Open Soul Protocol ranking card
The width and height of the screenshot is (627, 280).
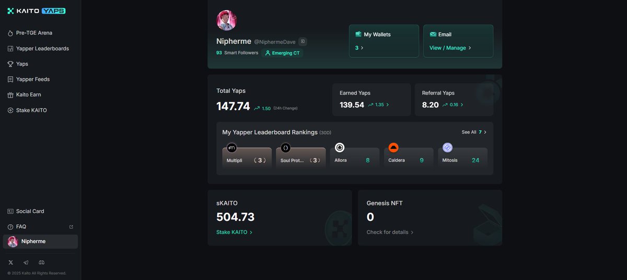pos(301,158)
